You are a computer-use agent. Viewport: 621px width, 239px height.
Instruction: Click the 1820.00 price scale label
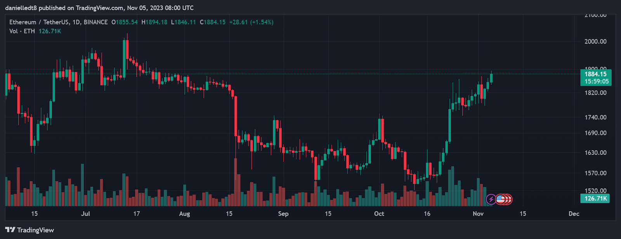(x=595, y=93)
